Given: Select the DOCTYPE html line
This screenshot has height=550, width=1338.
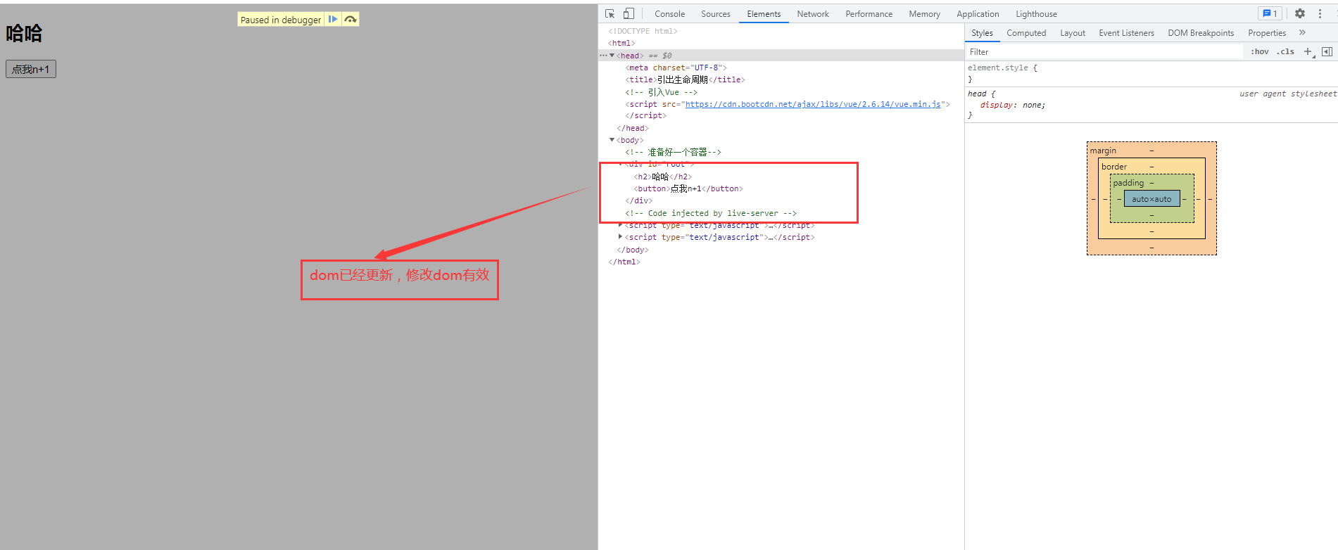Looking at the screenshot, I should coord(643,31).
